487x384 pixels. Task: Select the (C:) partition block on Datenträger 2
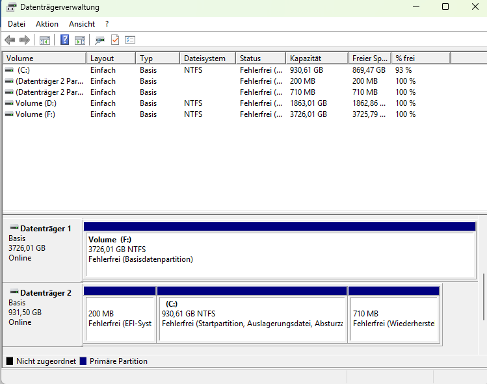[x=252, y=314]
